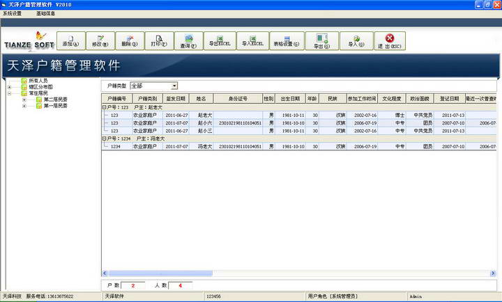Click the 姓名 column header
Viewport: 502px width, 302px height.
202,99
